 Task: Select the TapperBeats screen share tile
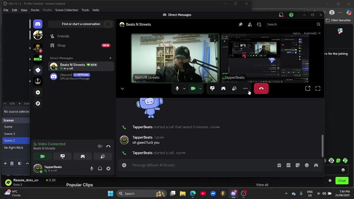265,58
